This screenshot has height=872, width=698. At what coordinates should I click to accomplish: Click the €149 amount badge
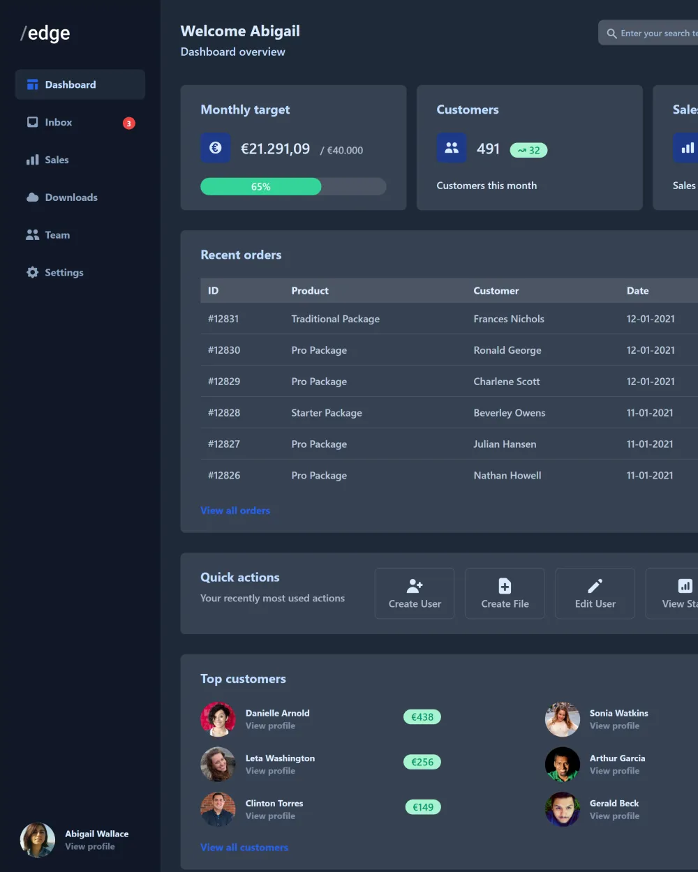423,807
